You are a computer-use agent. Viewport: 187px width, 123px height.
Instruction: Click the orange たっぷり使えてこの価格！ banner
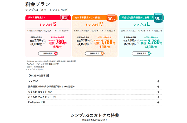88,17
